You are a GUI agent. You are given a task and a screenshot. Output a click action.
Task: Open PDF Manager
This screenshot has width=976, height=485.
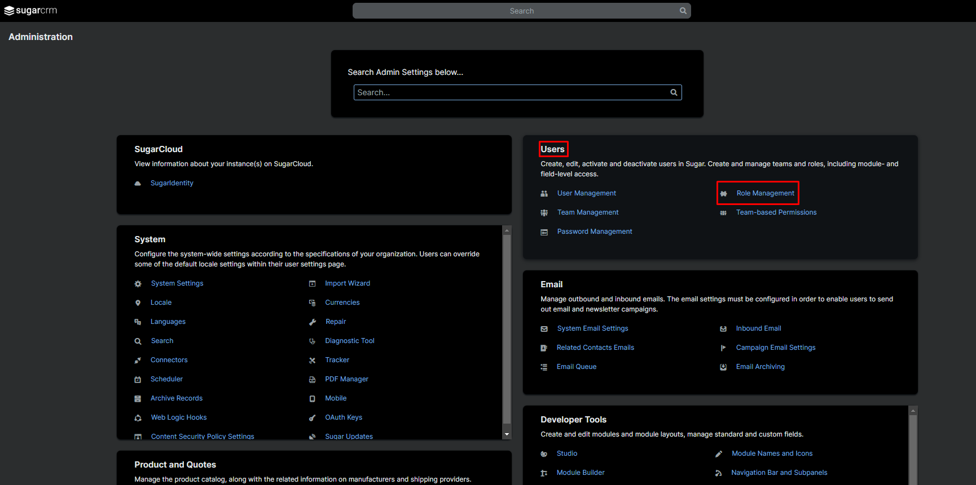[x=346, y=379]
